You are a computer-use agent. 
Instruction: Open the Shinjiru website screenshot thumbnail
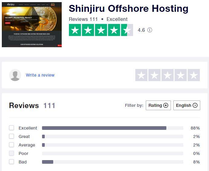click(32, 25)
